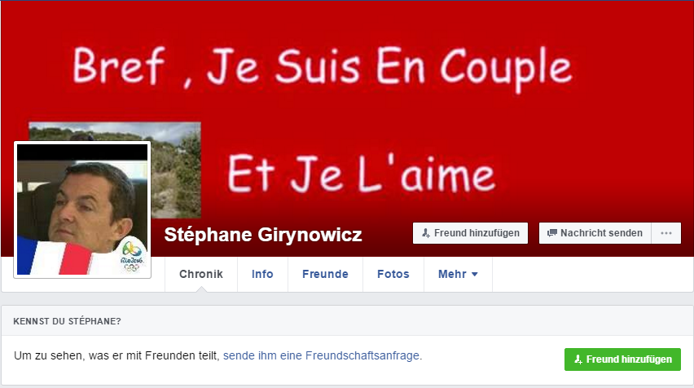
Task: View the Fotos tab
Action: coord(393,274)
